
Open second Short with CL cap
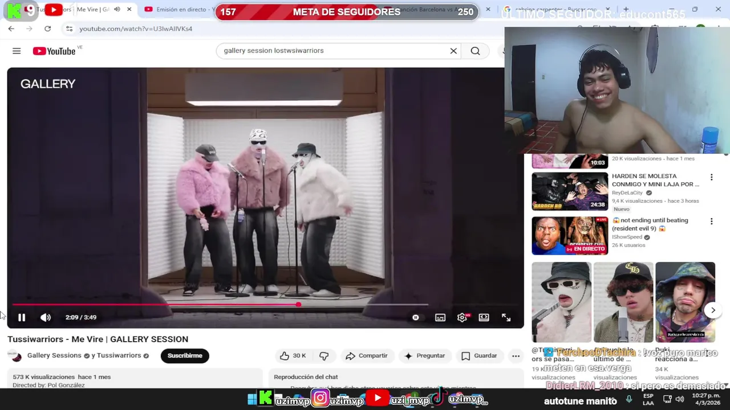(623, 302)
